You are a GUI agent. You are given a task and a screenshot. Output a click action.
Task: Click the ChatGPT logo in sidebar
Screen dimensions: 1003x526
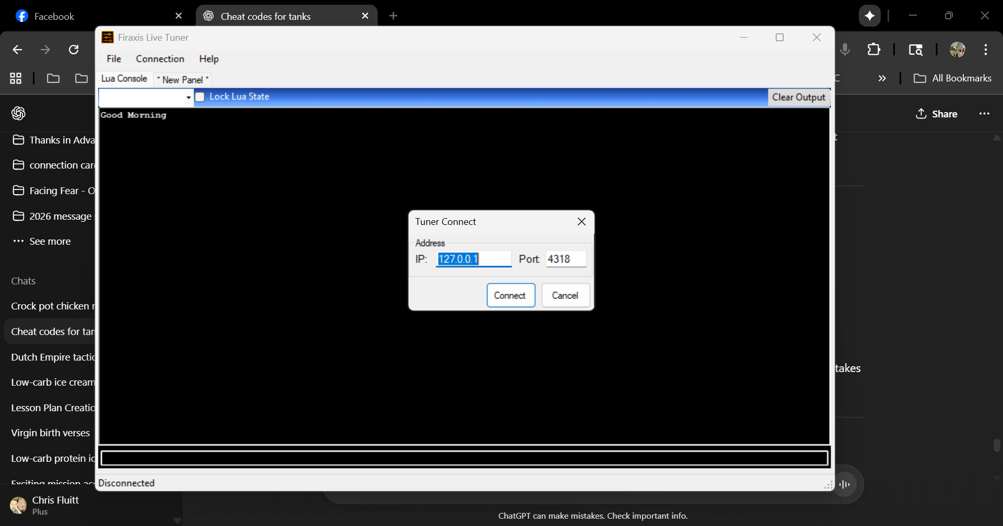pos(19,113)
